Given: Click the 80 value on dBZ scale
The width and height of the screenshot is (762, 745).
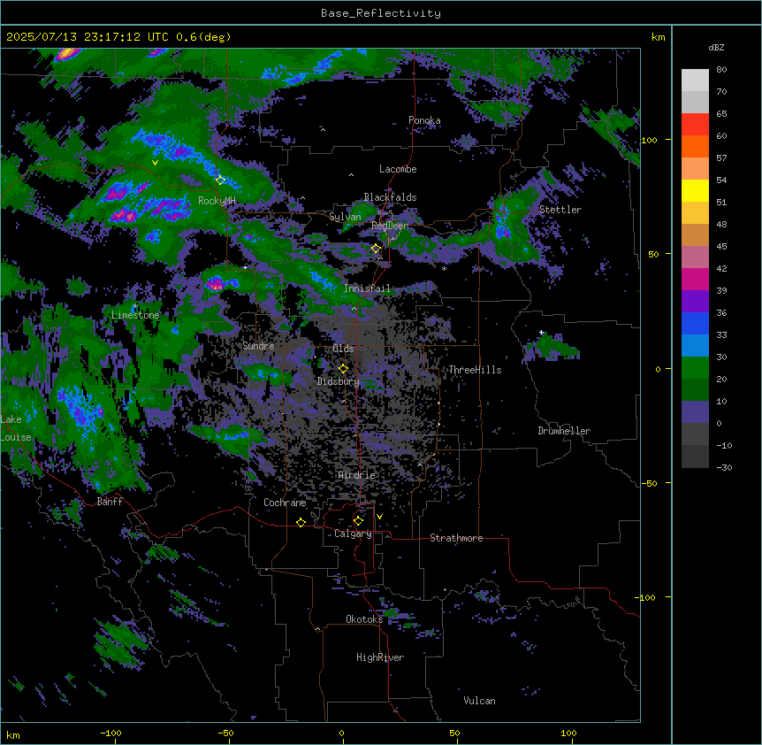Looking at the screenshot, I should [x=721, y=70].
